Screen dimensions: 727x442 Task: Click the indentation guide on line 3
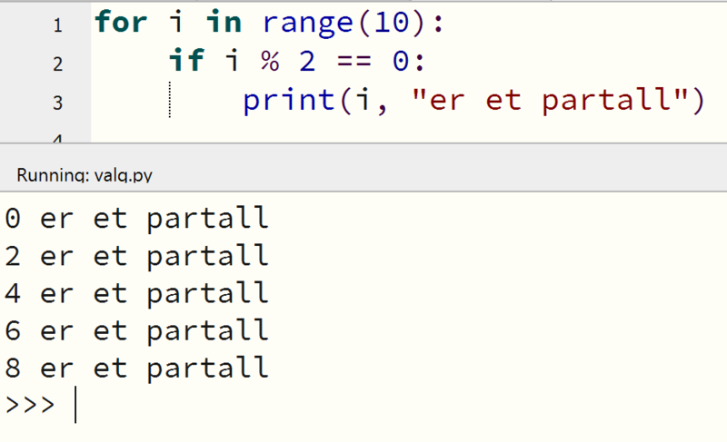[x=170, y=101]
